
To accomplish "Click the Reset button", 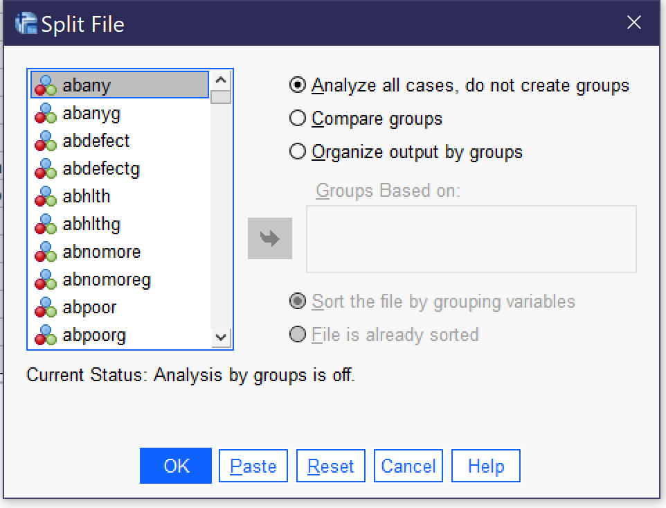I will coord(330,466).
